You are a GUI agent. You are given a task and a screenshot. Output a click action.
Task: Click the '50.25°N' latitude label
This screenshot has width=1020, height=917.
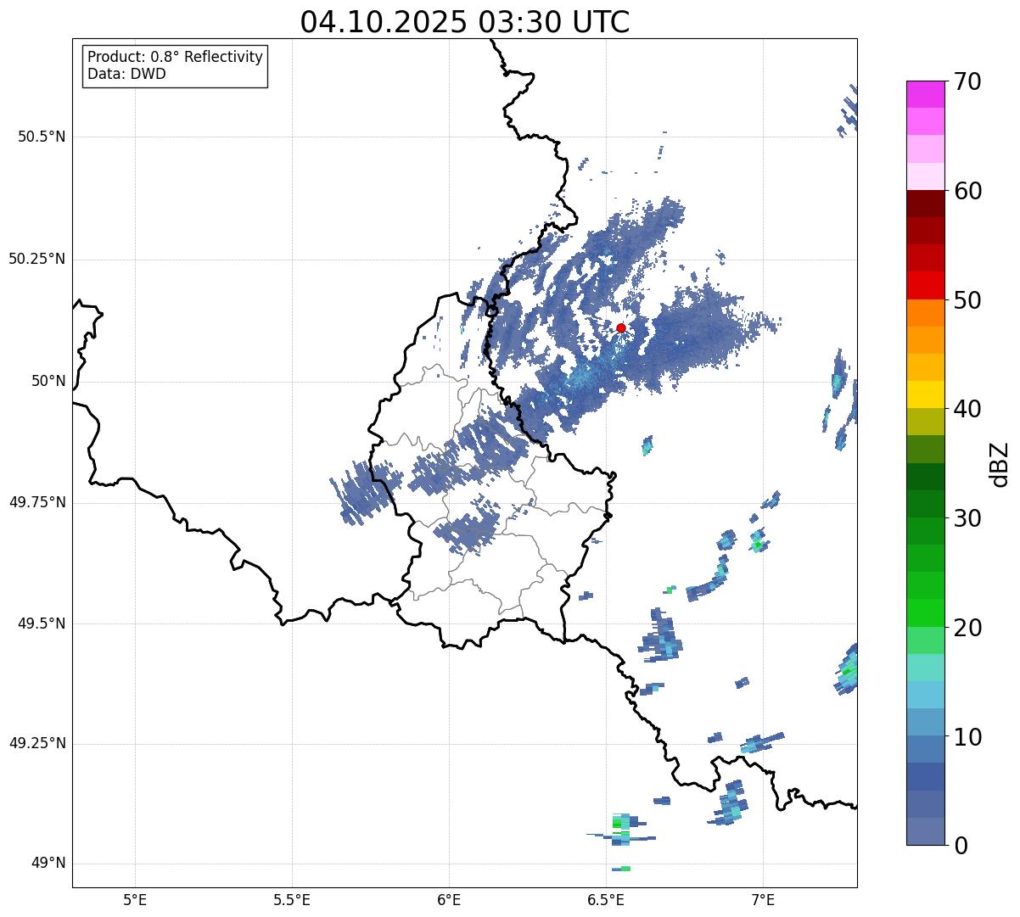pos(37,259)
